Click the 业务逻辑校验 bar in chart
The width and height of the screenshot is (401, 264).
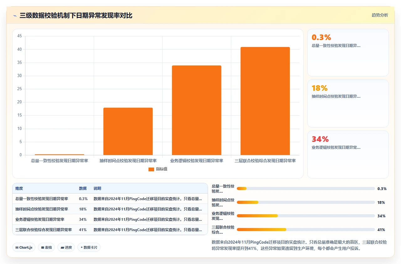pyautogui.click(x=196, y=110)
